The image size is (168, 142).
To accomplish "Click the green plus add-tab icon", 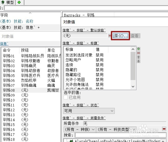I will pos(19,2).
